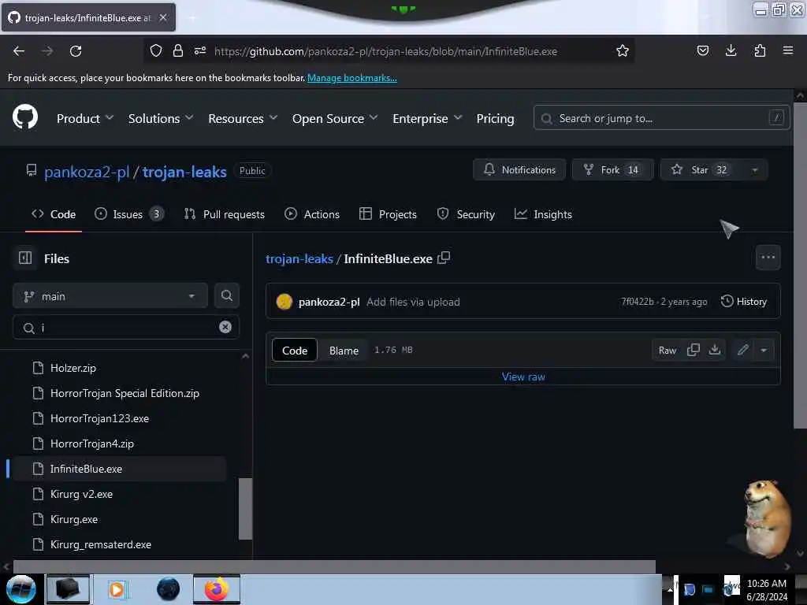Expand the Resources menu
This screenshot has width=807, height=605.
pyautogui.click(x=243, y=118)
